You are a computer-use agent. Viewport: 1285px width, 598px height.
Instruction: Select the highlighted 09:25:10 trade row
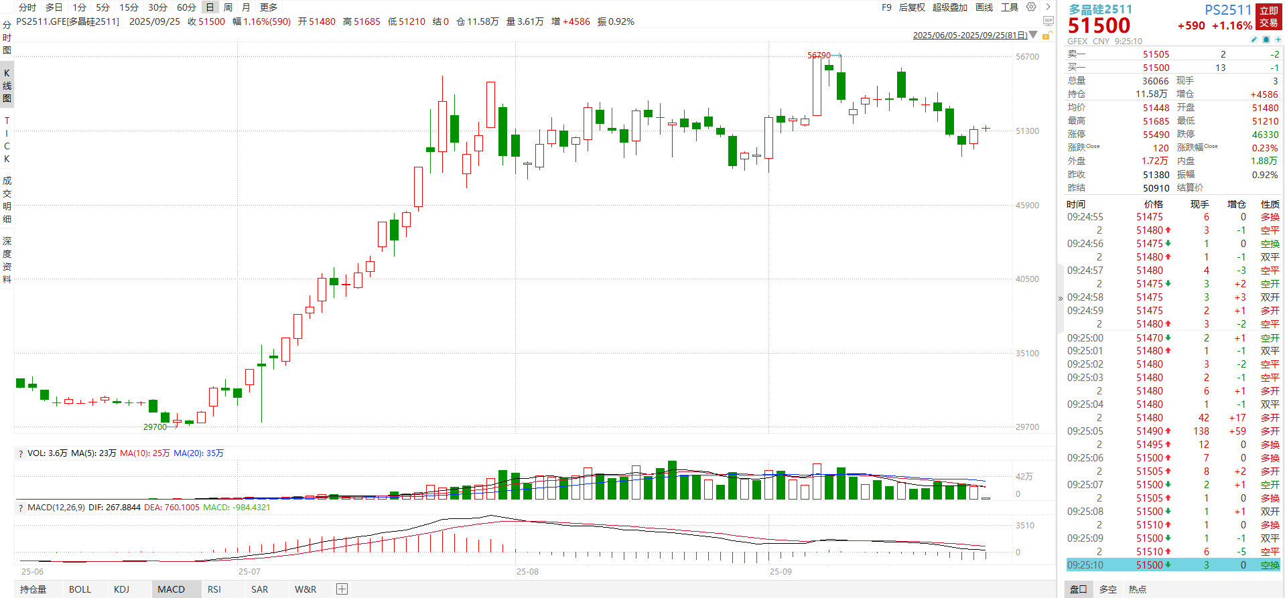(x=1172, y=565)
